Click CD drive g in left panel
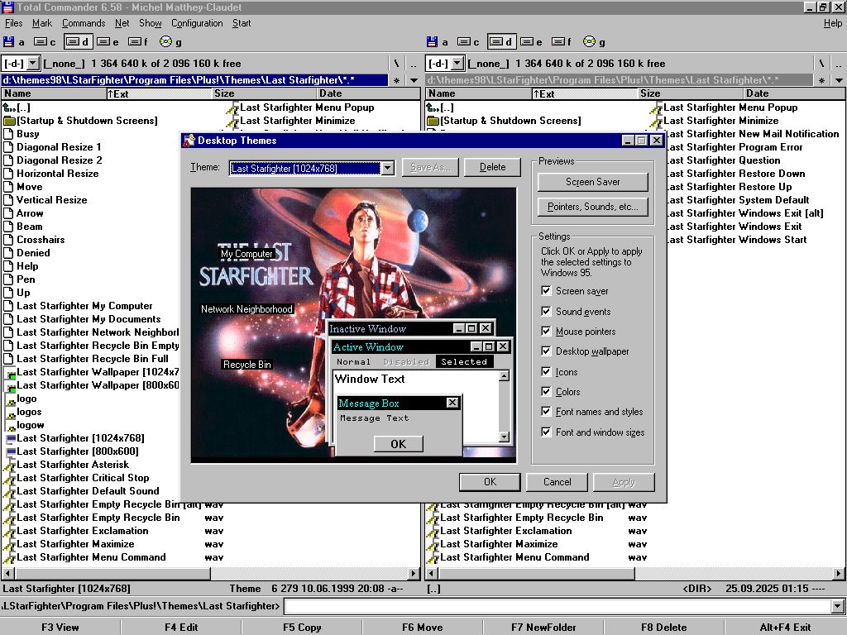 point(165,42)
